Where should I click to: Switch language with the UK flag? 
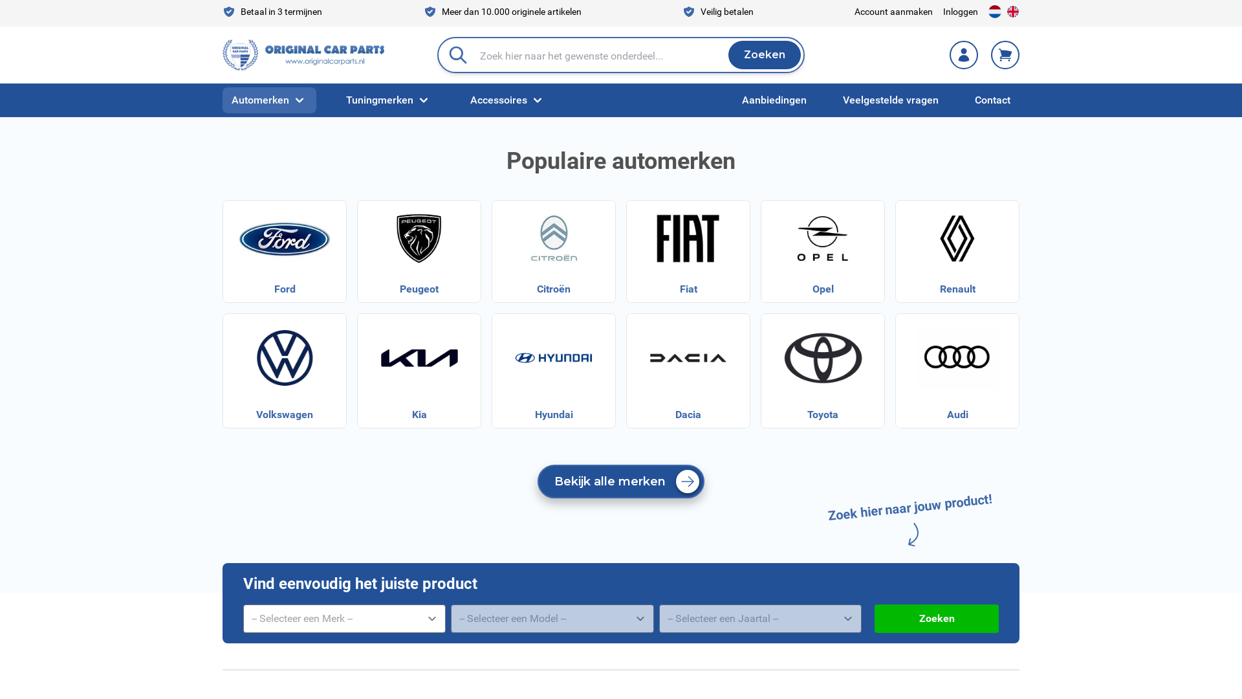[1013, 12]
